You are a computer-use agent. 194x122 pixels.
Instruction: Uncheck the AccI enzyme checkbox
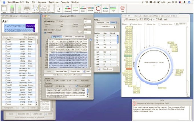point(6,46)
